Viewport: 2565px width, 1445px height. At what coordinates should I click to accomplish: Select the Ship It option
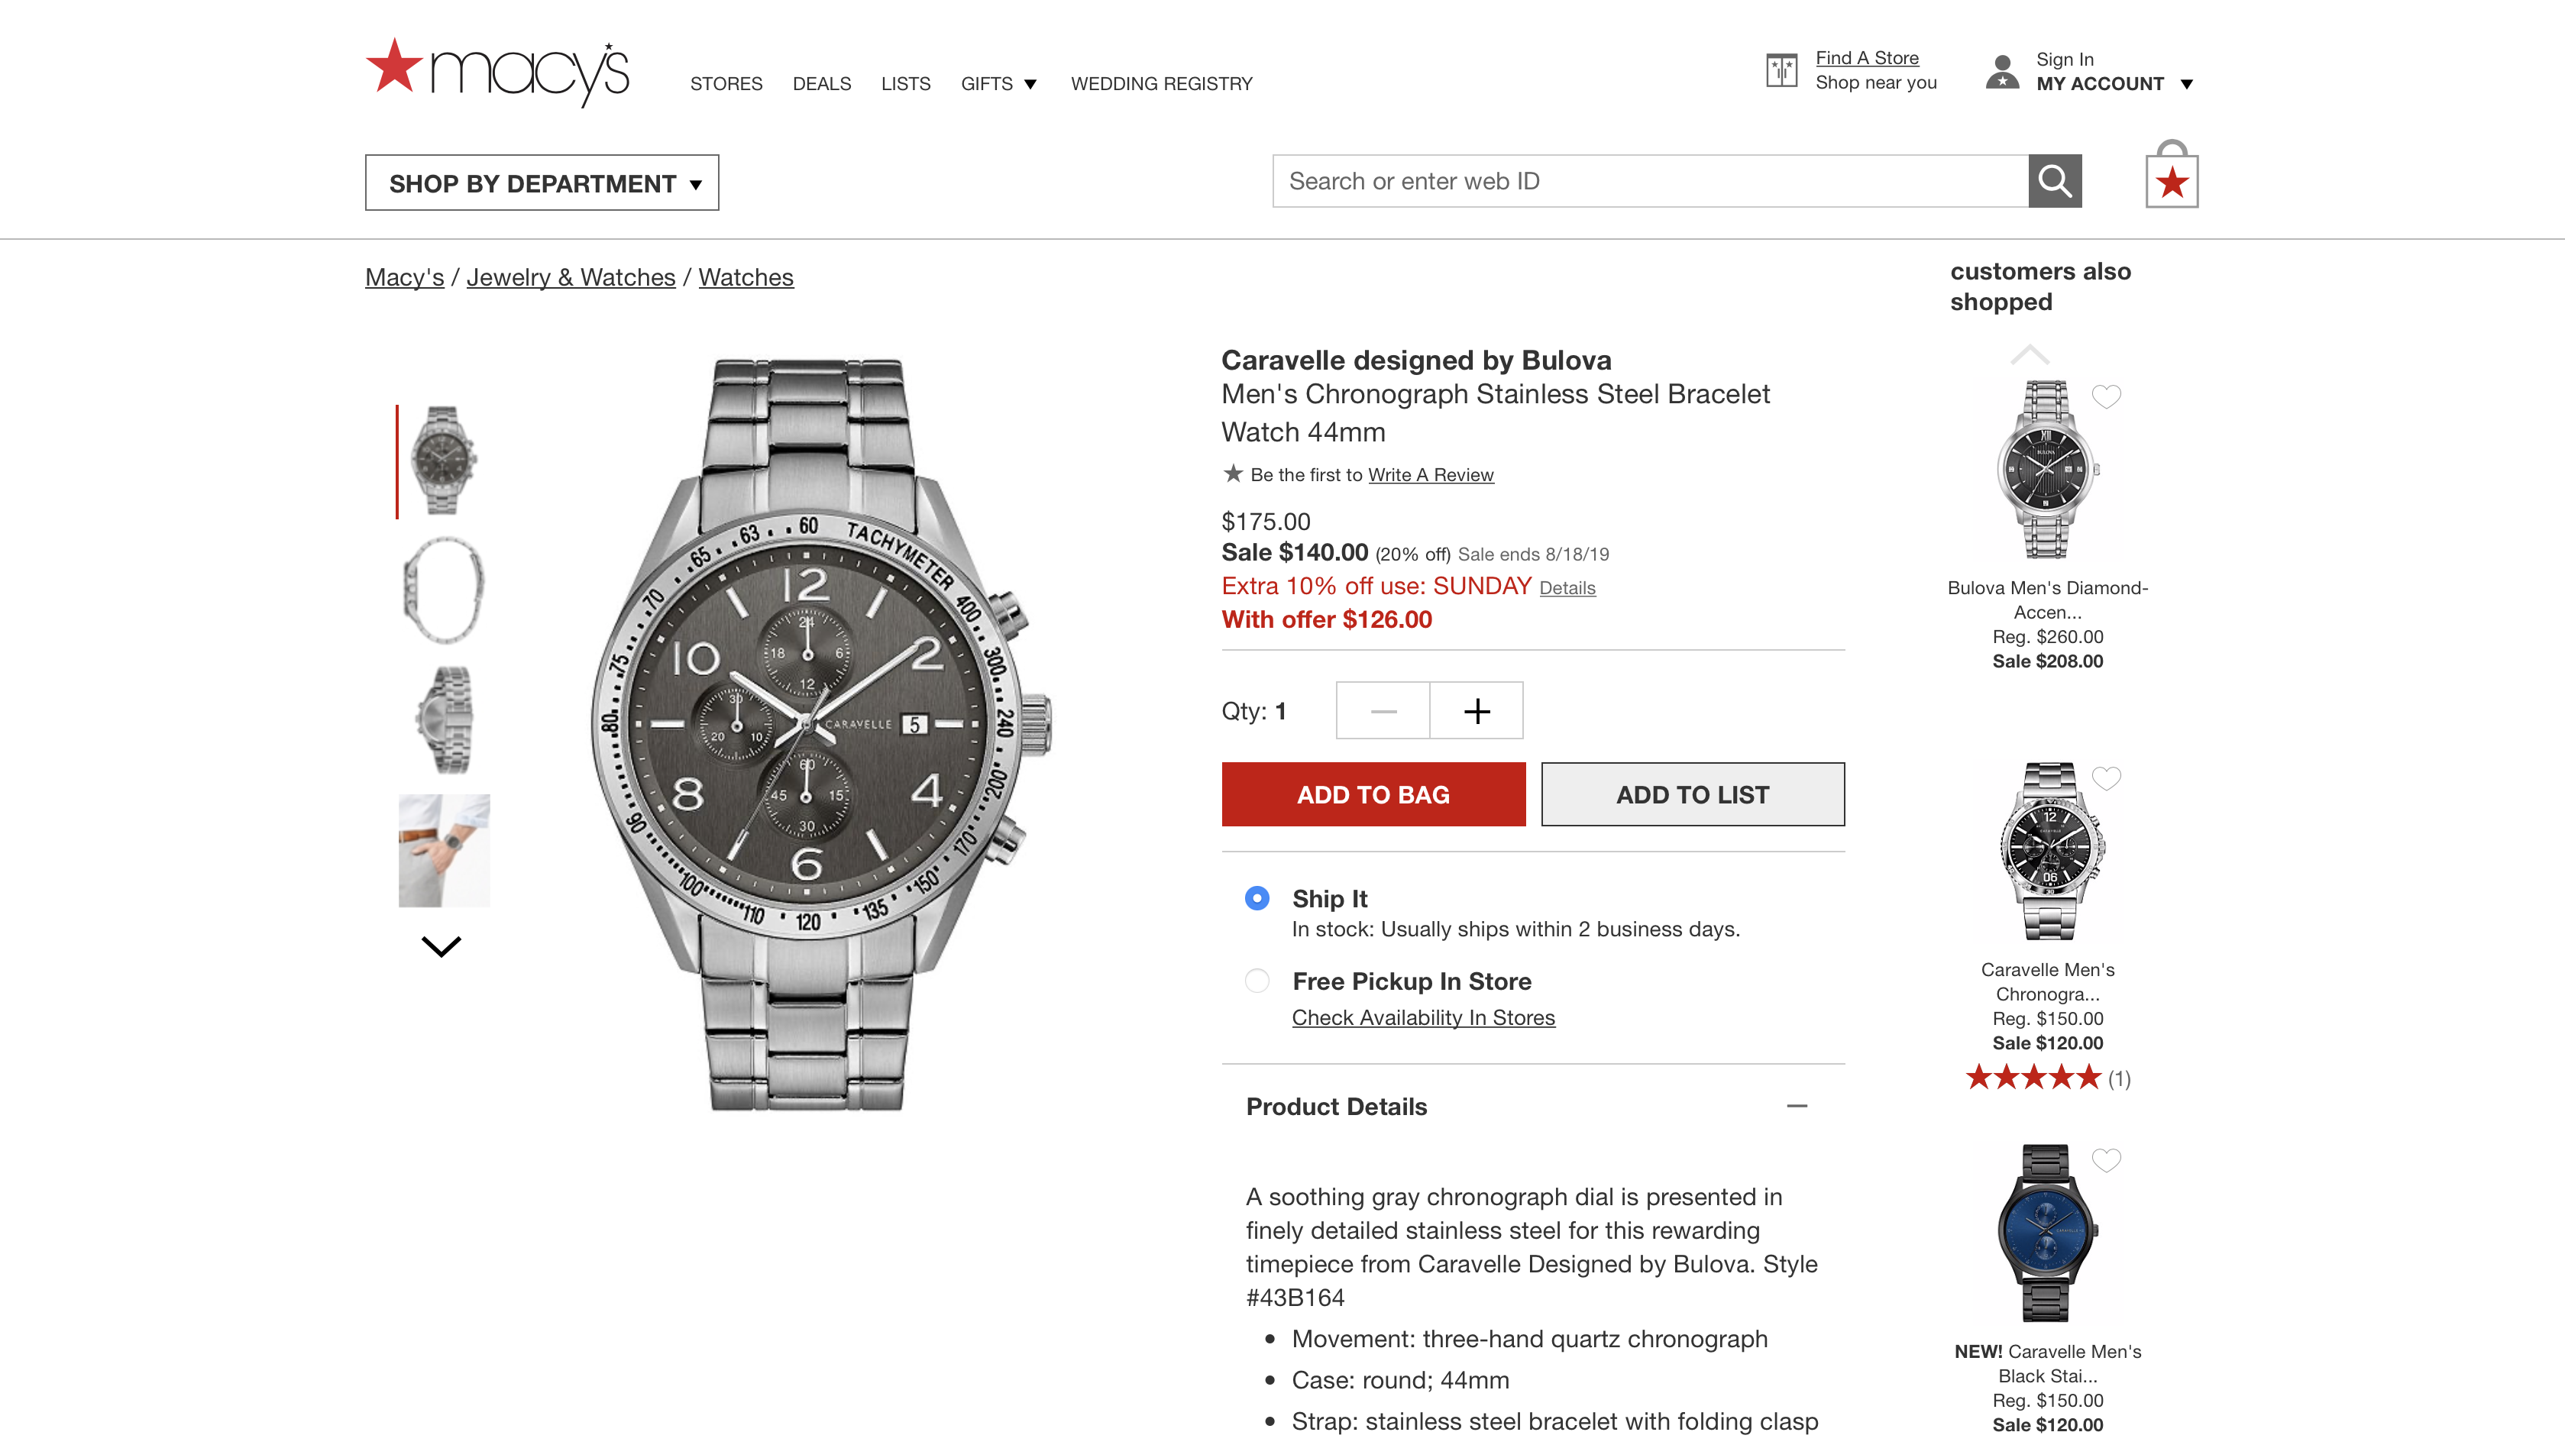[1257, 898]
